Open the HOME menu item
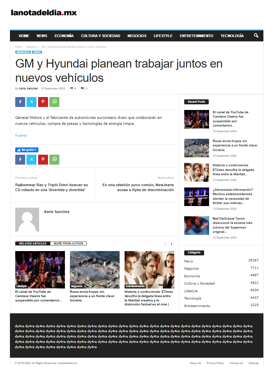 24,36
